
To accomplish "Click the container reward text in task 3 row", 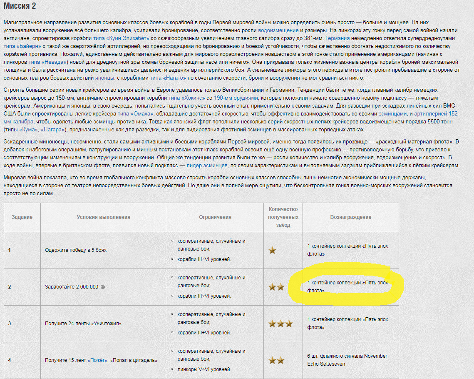I will [347, 323].
